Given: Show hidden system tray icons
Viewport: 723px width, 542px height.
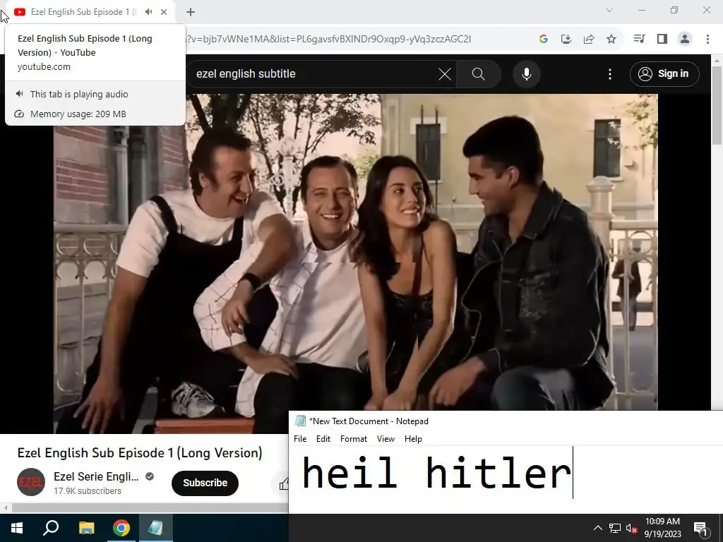Looking at the screenshot, I should tap(597, 528).
